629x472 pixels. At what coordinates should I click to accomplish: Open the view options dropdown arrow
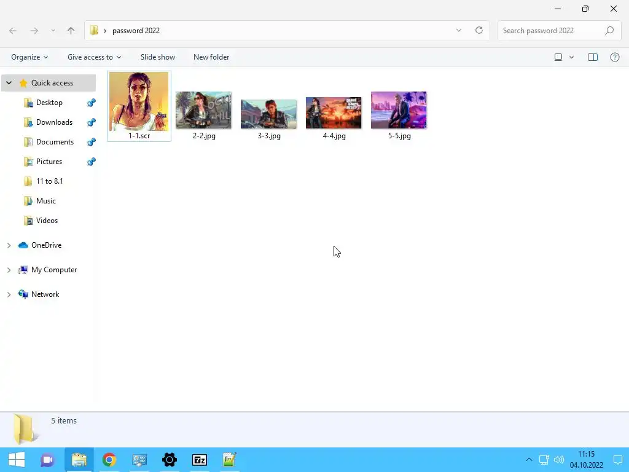(572, 57)
